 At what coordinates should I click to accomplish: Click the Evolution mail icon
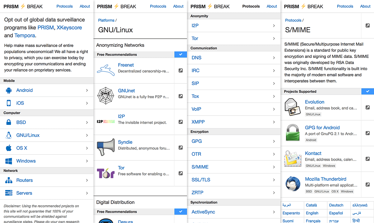click(x=293, y=107)
